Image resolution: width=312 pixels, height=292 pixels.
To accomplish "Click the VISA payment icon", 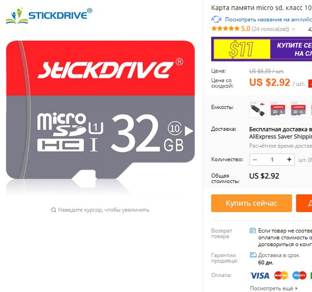I will (259, 275).
